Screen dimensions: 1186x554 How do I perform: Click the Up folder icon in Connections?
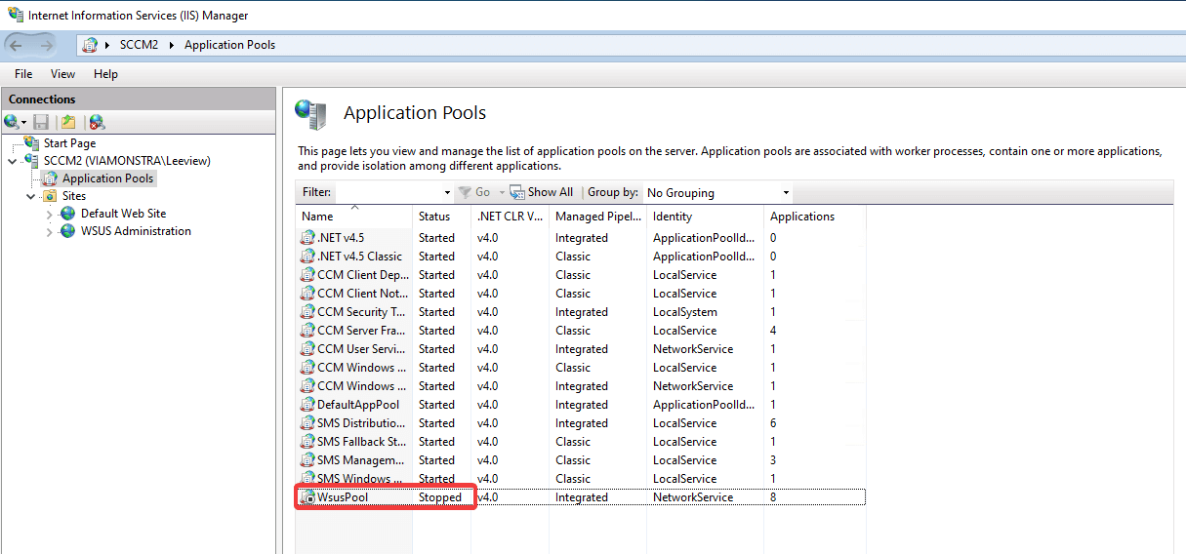68,122
